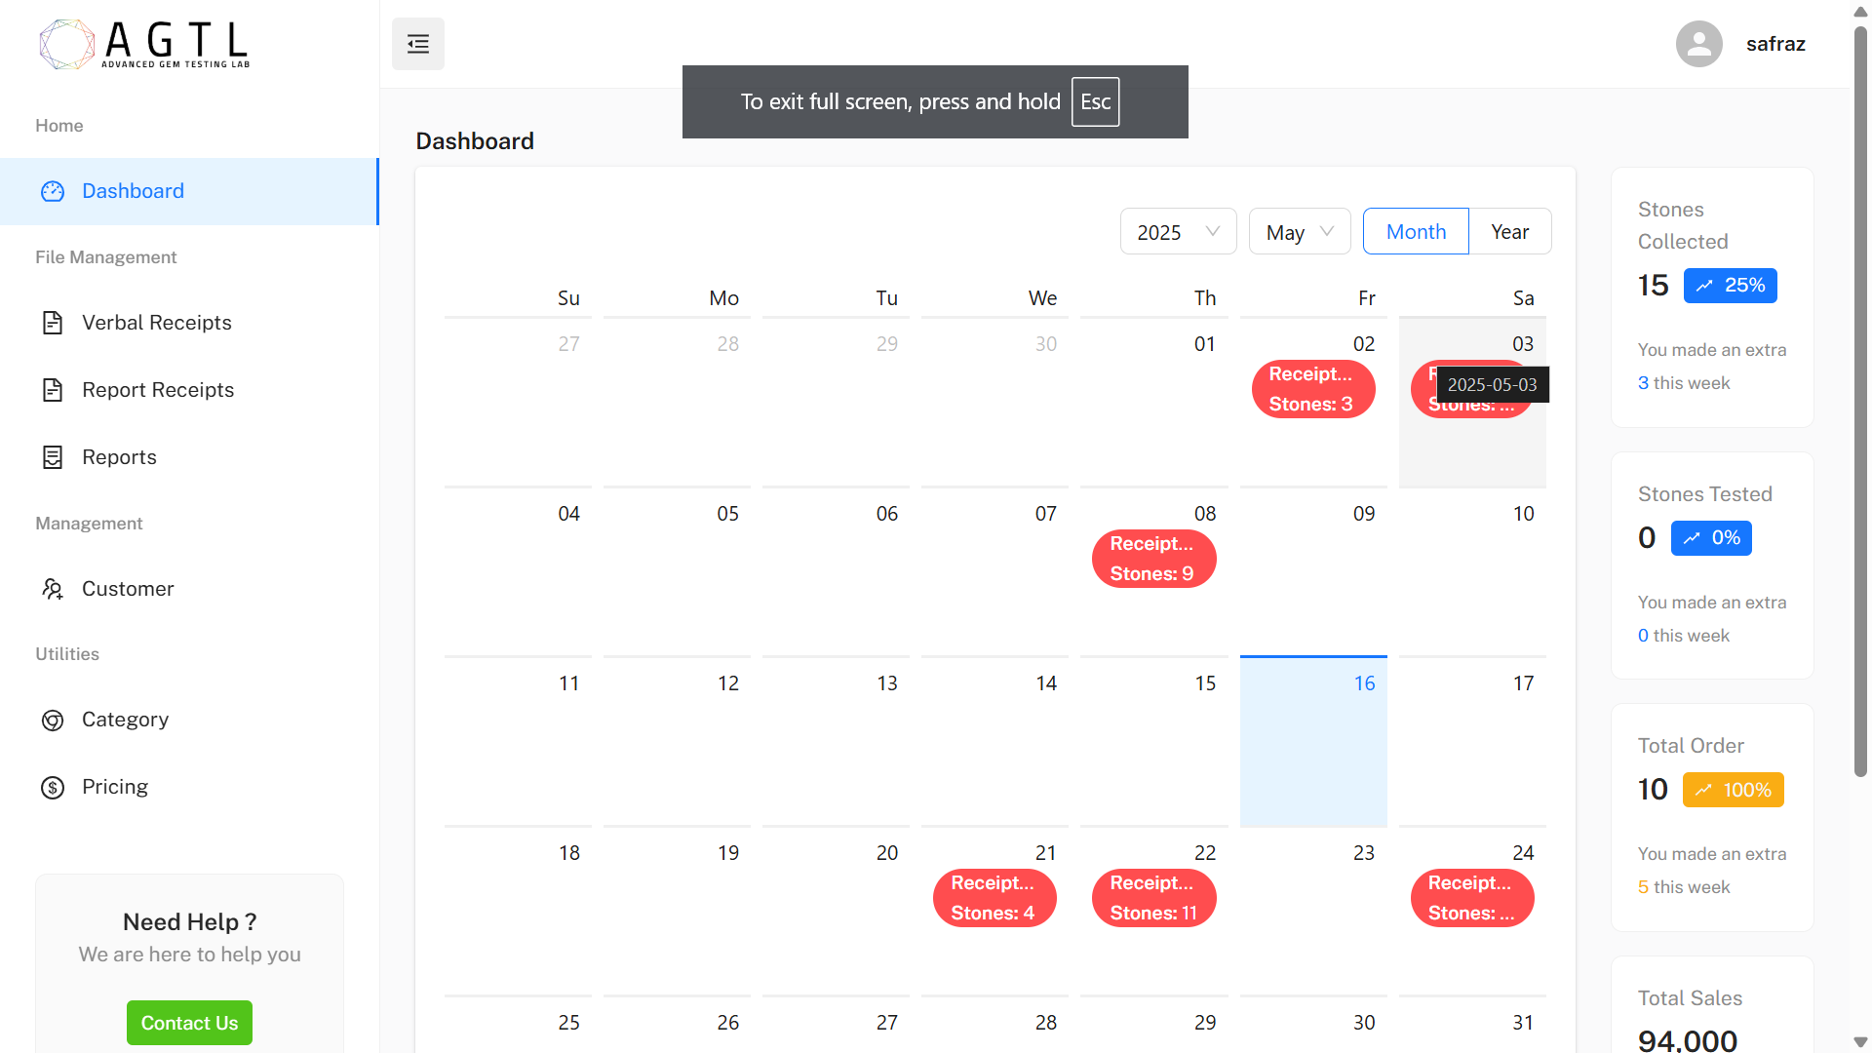Select May 16 on the calendar
Image resolution: width=1872 pixels, height=1053 pixels.
coord(1313,741)
